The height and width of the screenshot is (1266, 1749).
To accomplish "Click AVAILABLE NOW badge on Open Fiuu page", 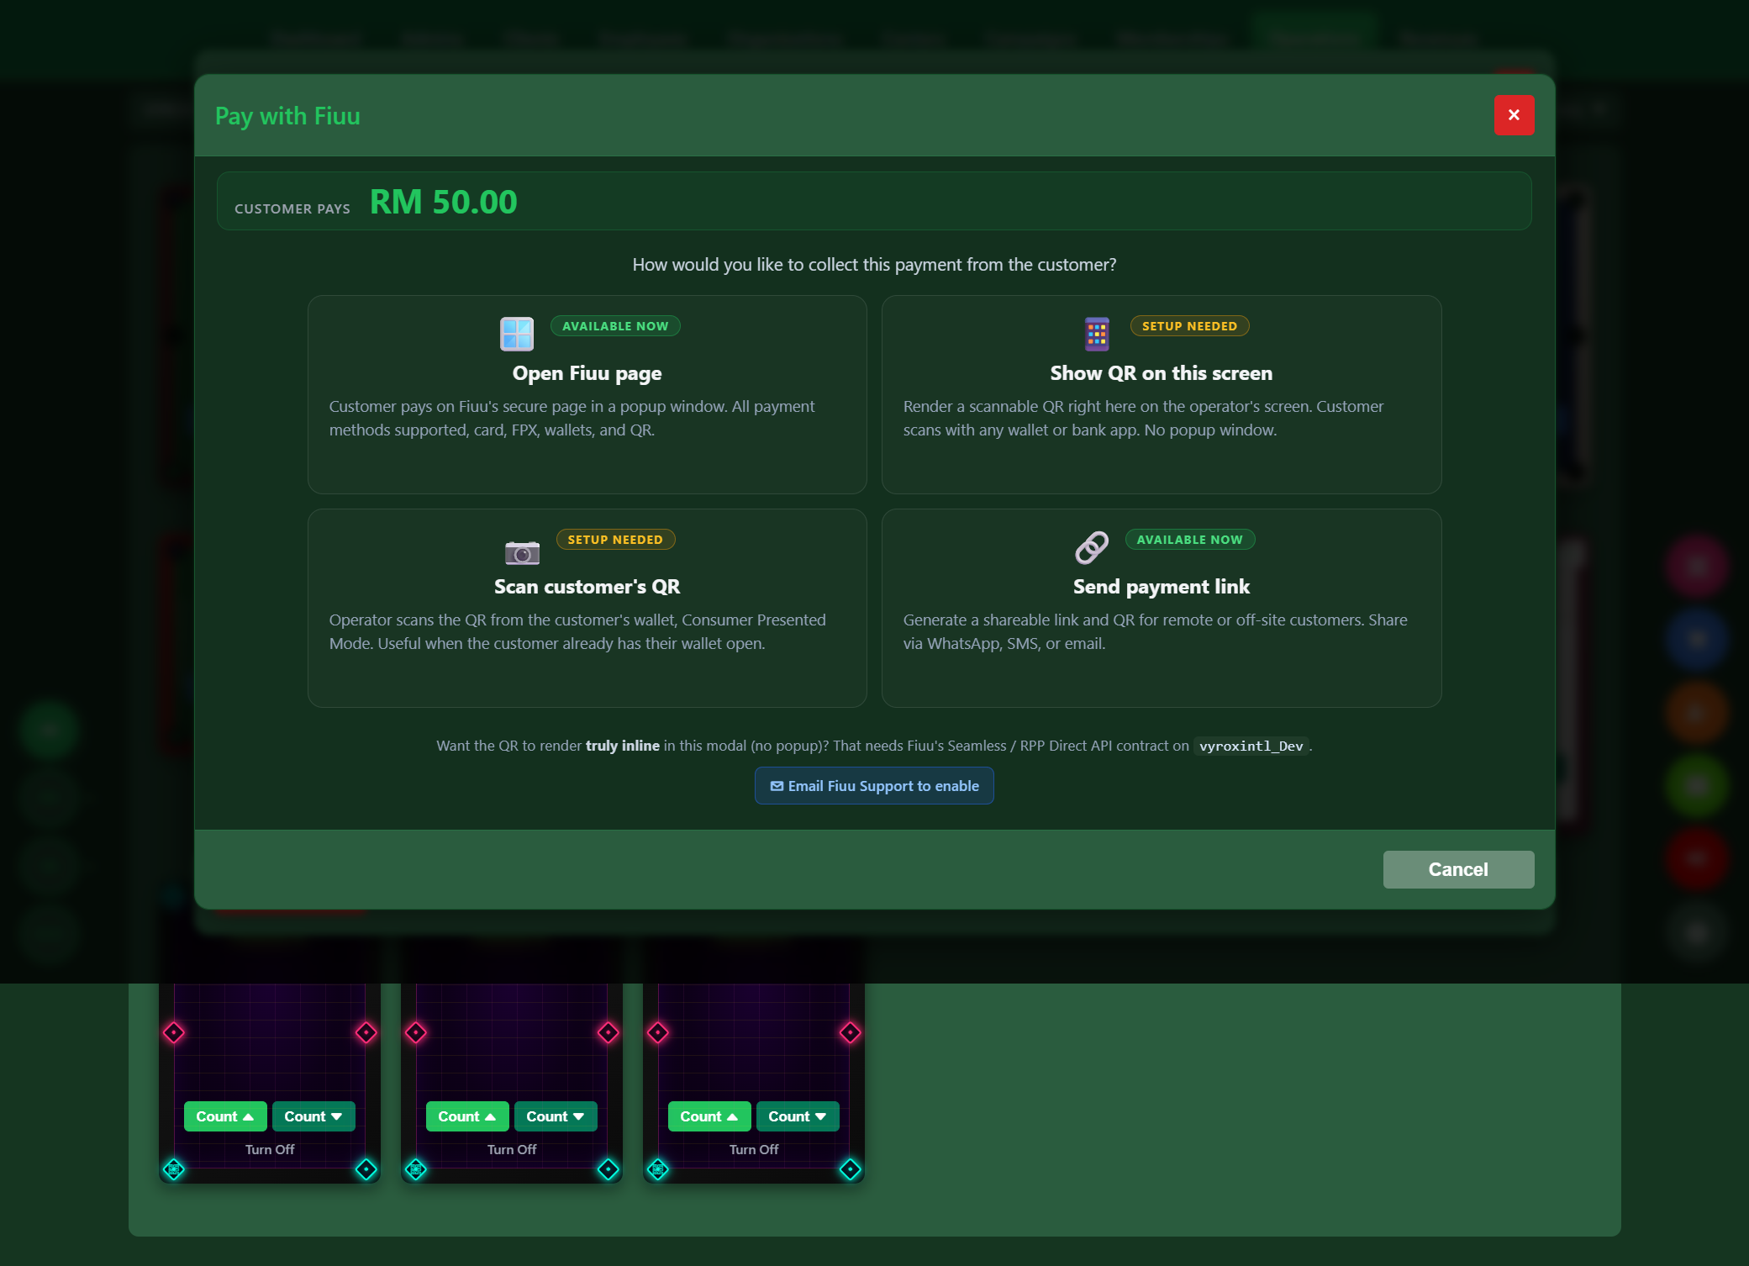I will 615,326.
